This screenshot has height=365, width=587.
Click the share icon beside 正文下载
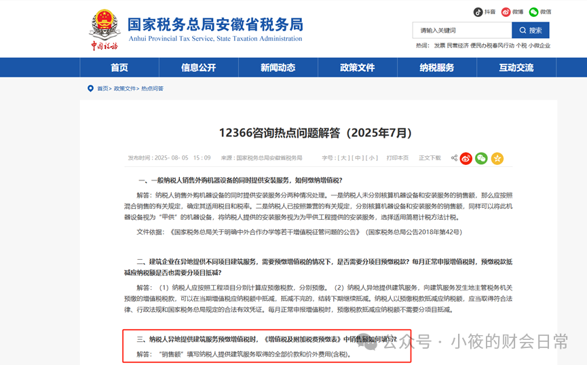454,158
